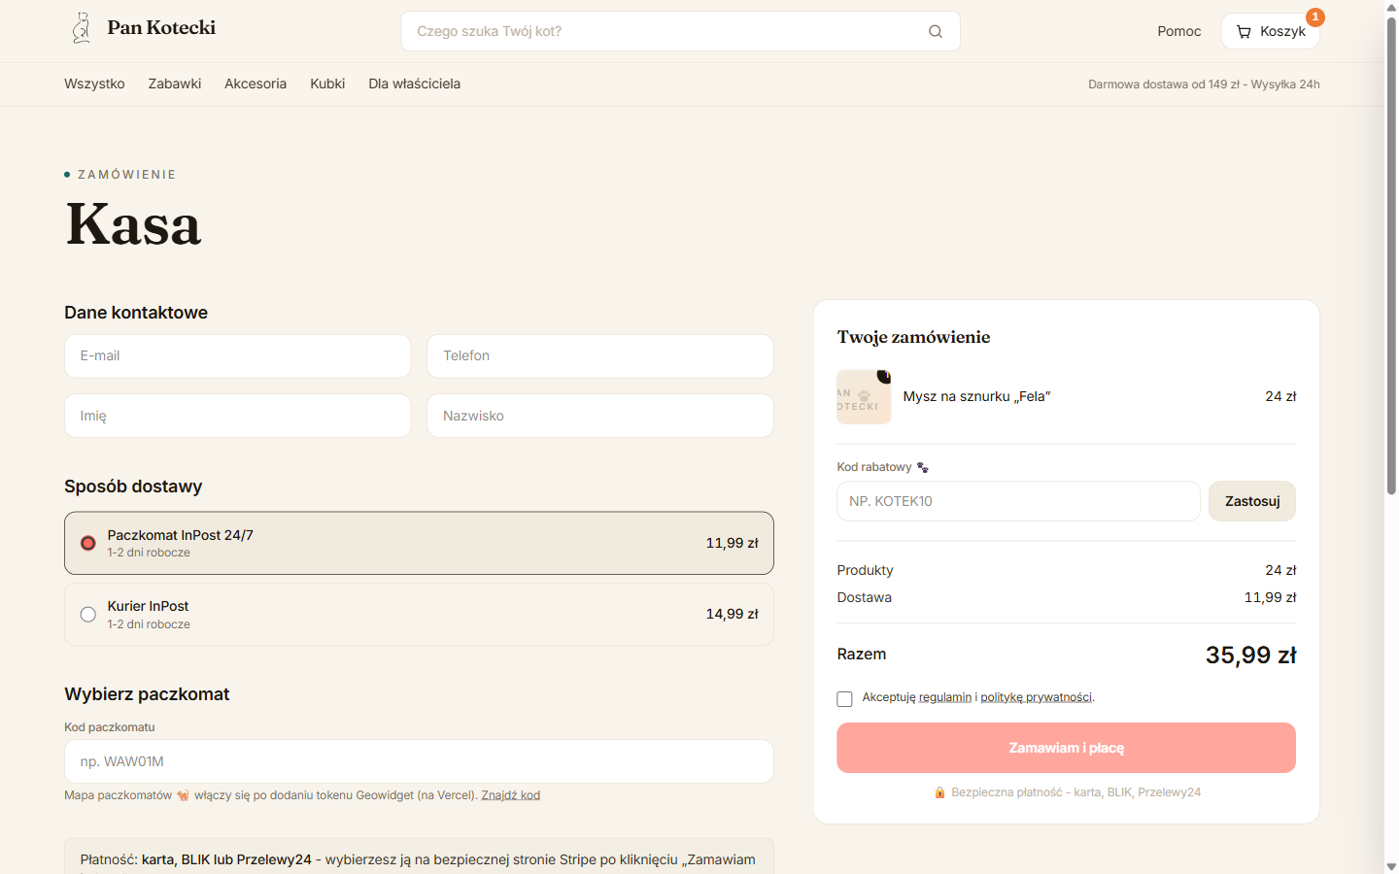Open the Zabawki category

pyautogui.click(x=175, y=84)
